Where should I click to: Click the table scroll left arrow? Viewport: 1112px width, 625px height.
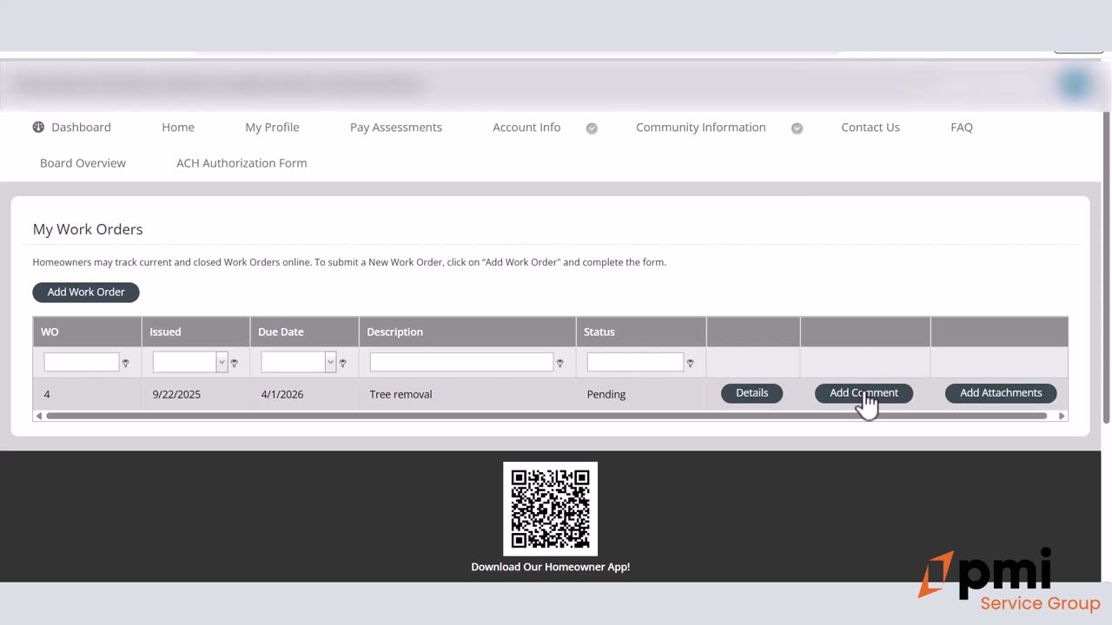(38, 416)
